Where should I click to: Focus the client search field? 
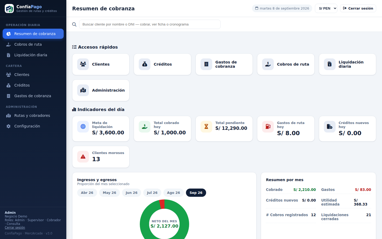coord(150,24)
